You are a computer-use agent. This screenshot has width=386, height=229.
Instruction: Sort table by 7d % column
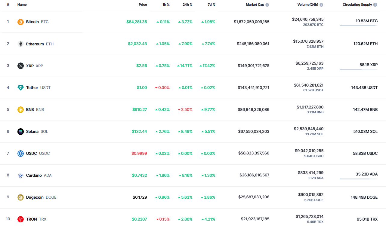click(x=211, y=5)
